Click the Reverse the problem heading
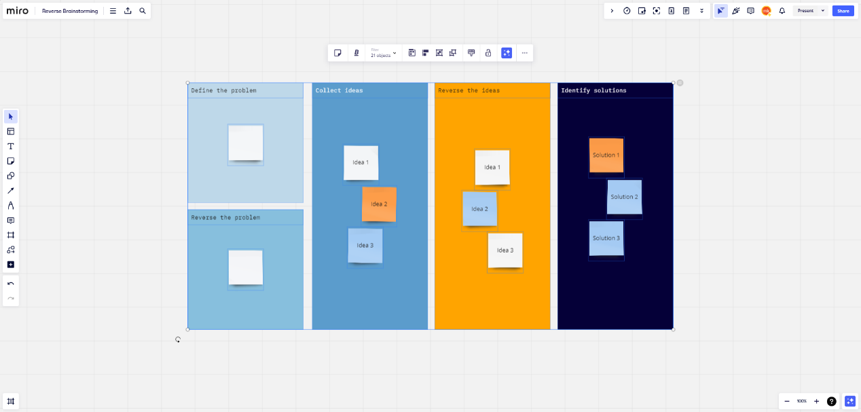The height and width of the screenshot is (412, 861). tap(225, 218)
